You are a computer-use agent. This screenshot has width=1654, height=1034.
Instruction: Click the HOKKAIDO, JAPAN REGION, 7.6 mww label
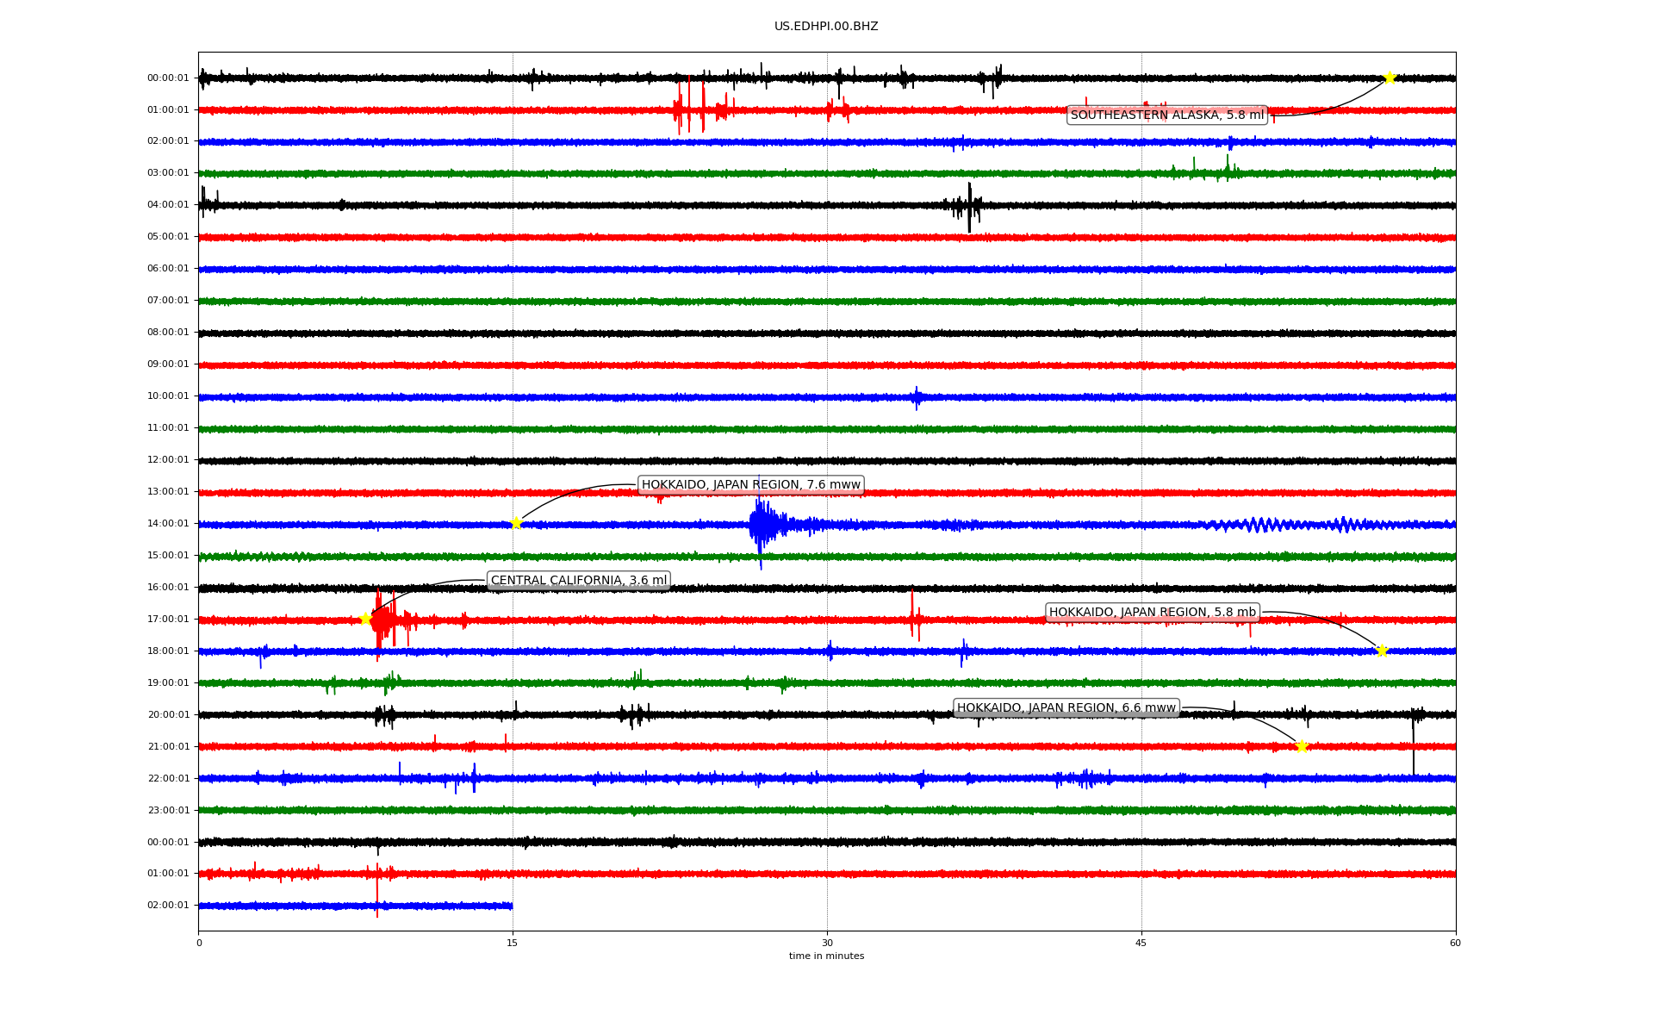pyautogui.click(x=750, y=484)
